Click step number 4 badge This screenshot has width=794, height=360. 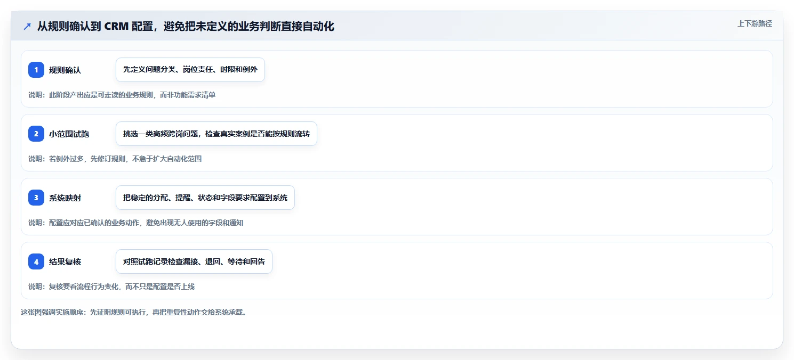[36, 261]
